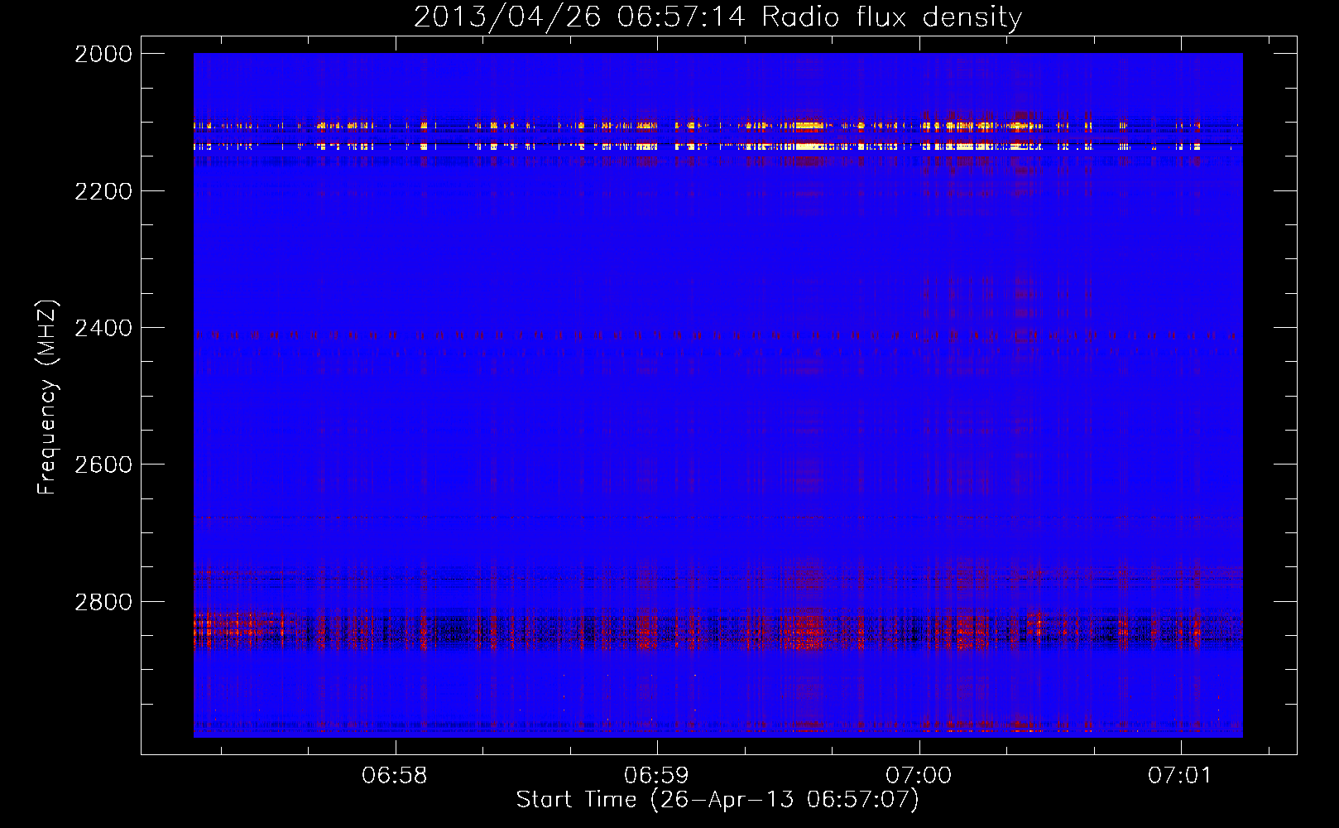The image size is (1339, 828).
Task: Select the 2200 frequency tick label
Action: [103, 191]
